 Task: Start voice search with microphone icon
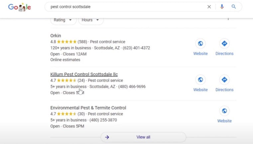pyautogui.click(x=222, y=7)
